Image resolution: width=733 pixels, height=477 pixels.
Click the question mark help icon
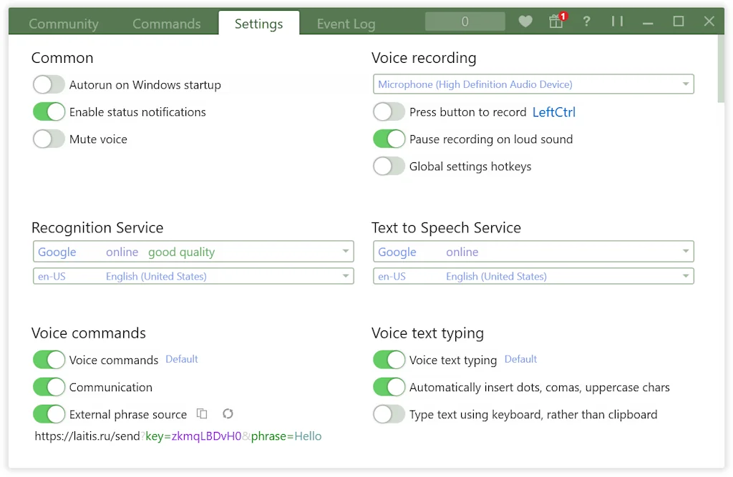click(x=586, y=22)
